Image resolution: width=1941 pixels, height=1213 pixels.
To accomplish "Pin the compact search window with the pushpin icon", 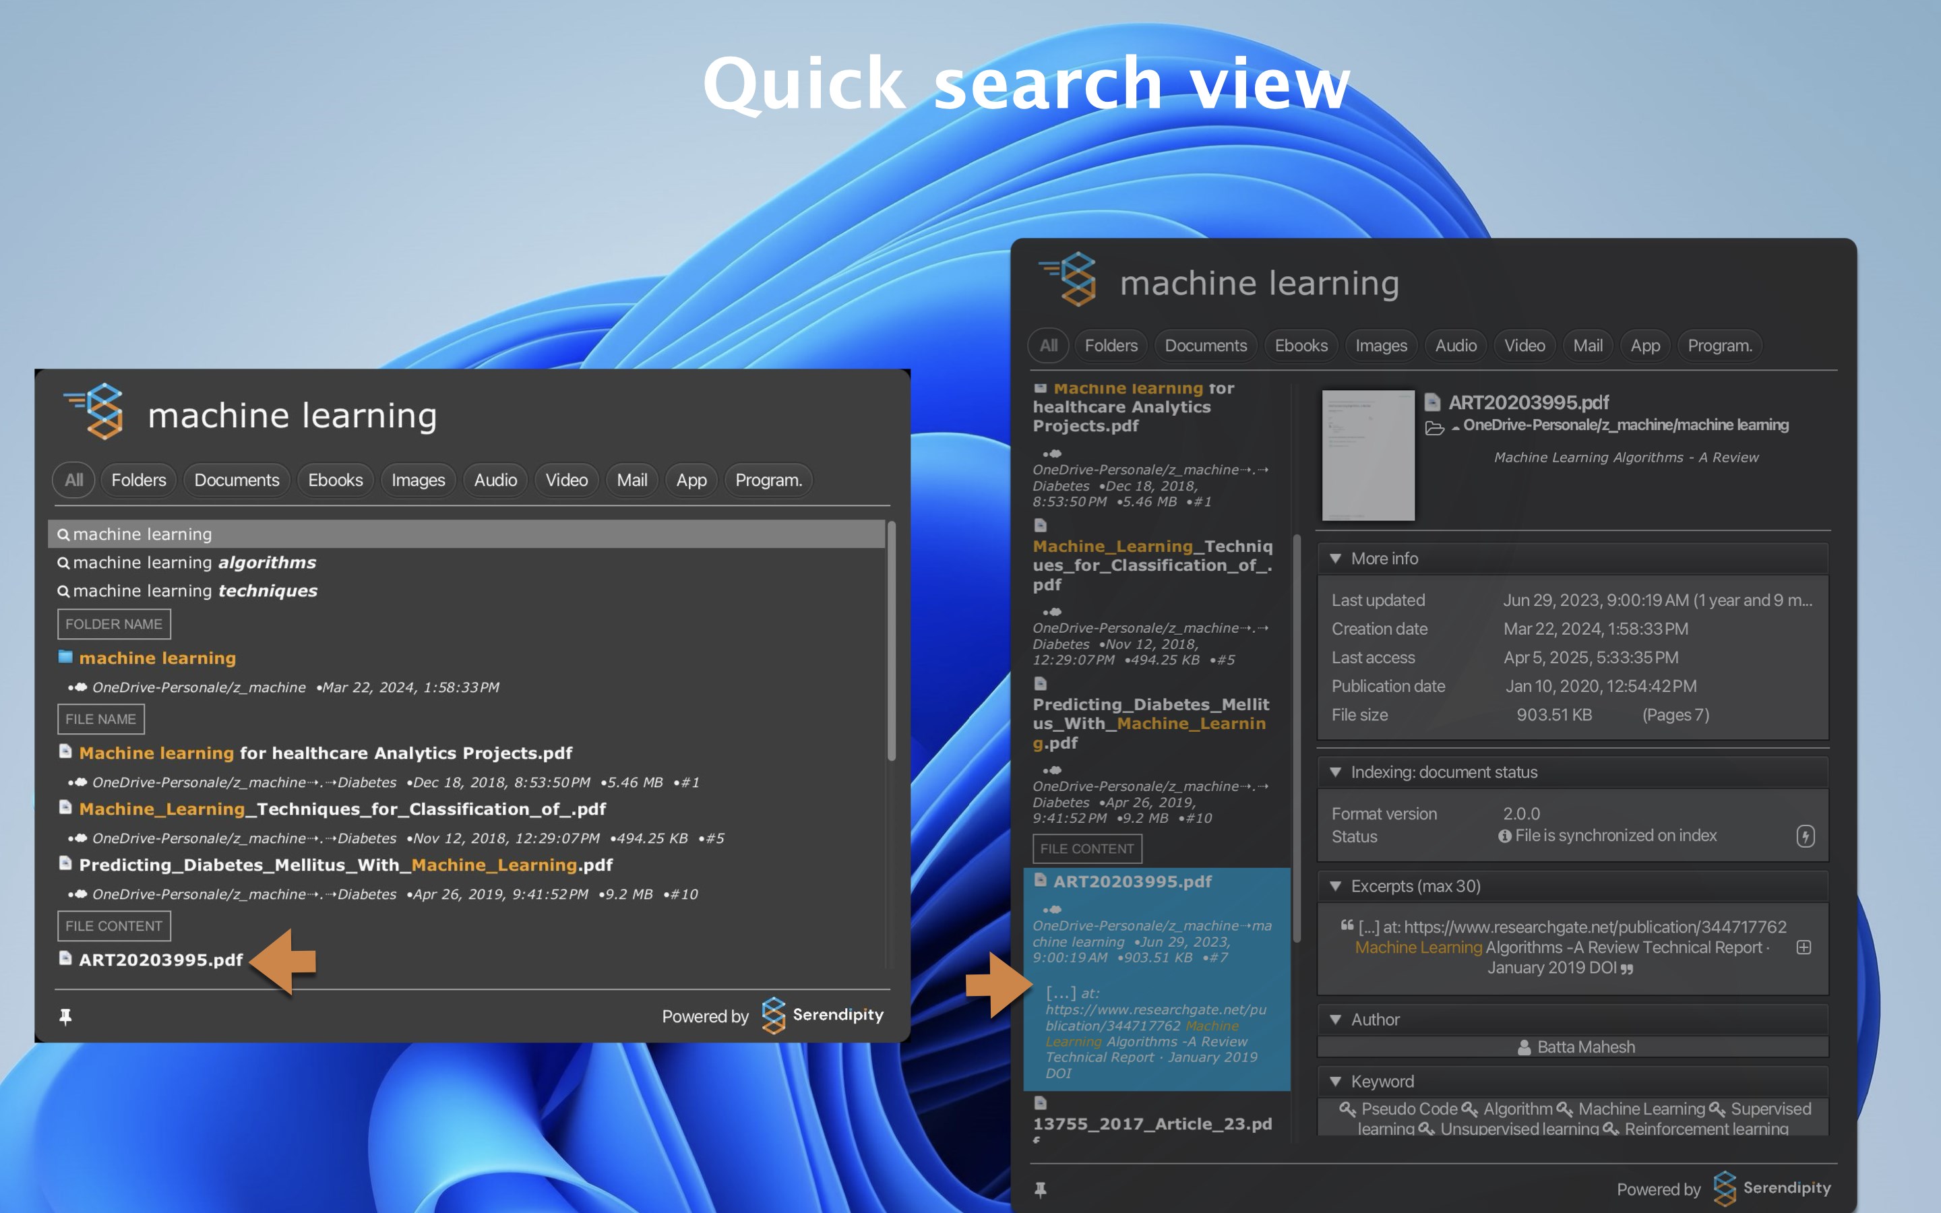I will [66, 1018].
